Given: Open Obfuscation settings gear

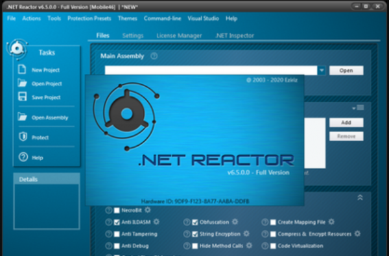Looking at the screenshot, I should (x=235, y=222).
